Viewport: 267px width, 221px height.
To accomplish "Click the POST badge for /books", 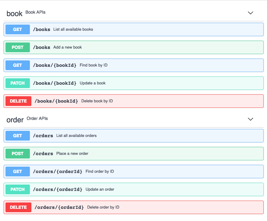I will click(18, 47).
